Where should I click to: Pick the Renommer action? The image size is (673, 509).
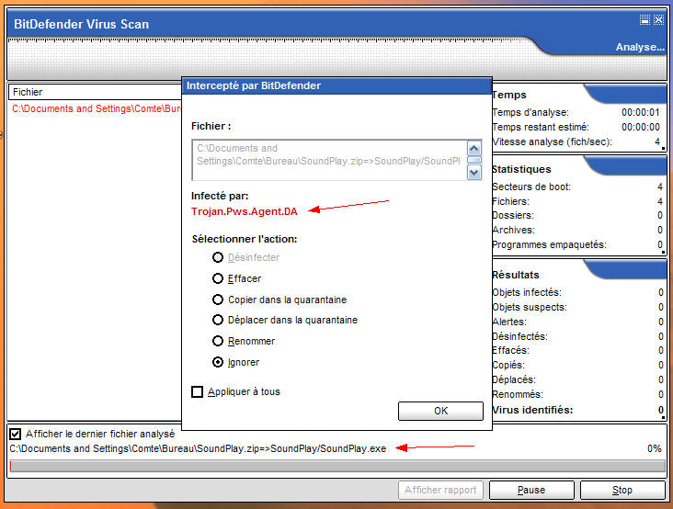[219, 341]
